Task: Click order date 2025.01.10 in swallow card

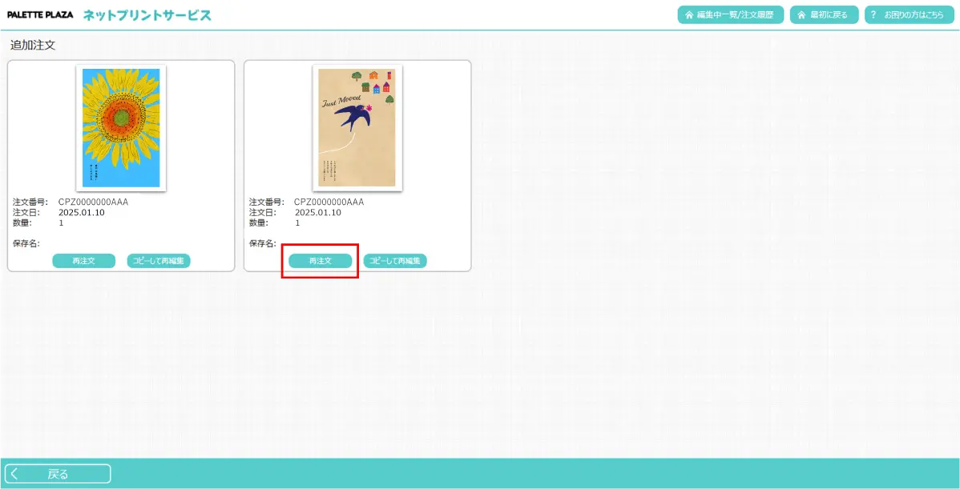Action: [318, 212]
